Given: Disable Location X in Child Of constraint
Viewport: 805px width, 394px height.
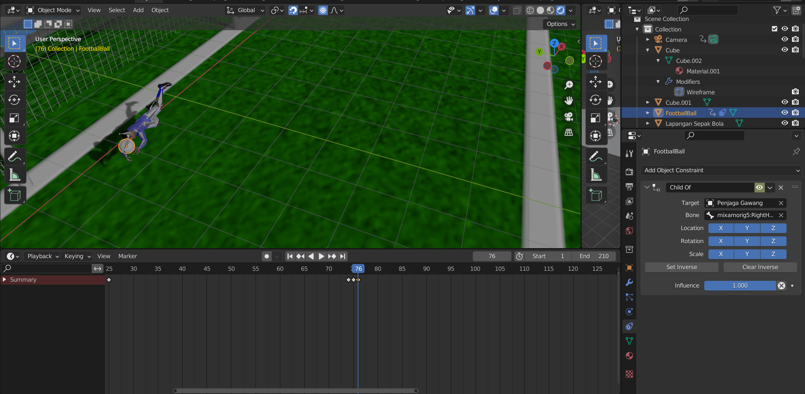Looking at the screenshot, I should click(x=721, y=228).
